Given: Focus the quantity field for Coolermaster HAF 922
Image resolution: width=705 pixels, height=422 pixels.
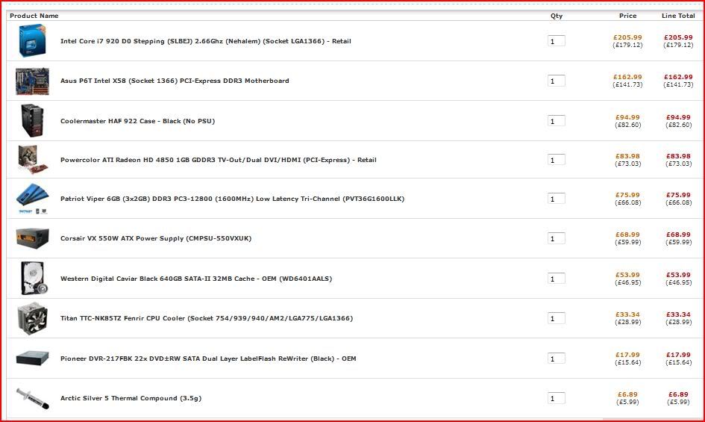Looking at the screenshot, I should (x=557, y=121).
